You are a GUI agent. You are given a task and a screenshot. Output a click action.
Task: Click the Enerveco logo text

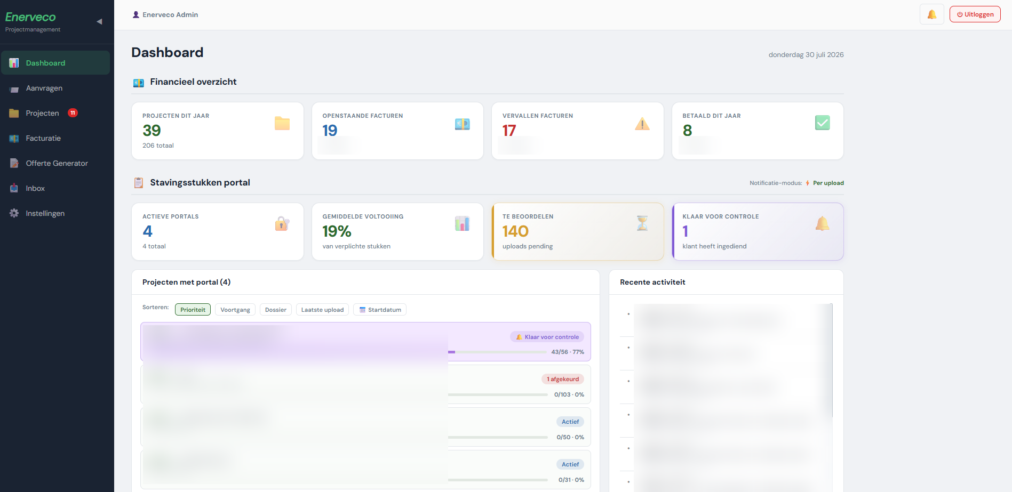pos(30,17)
